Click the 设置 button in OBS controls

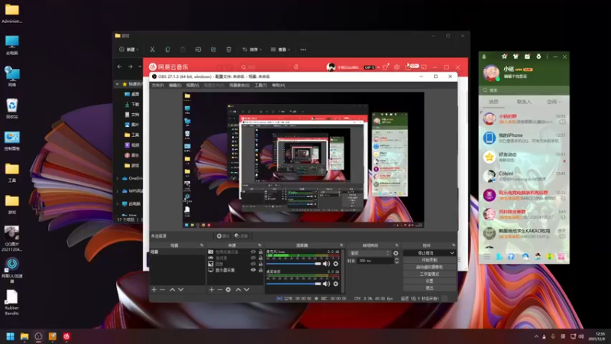[429, 281]
